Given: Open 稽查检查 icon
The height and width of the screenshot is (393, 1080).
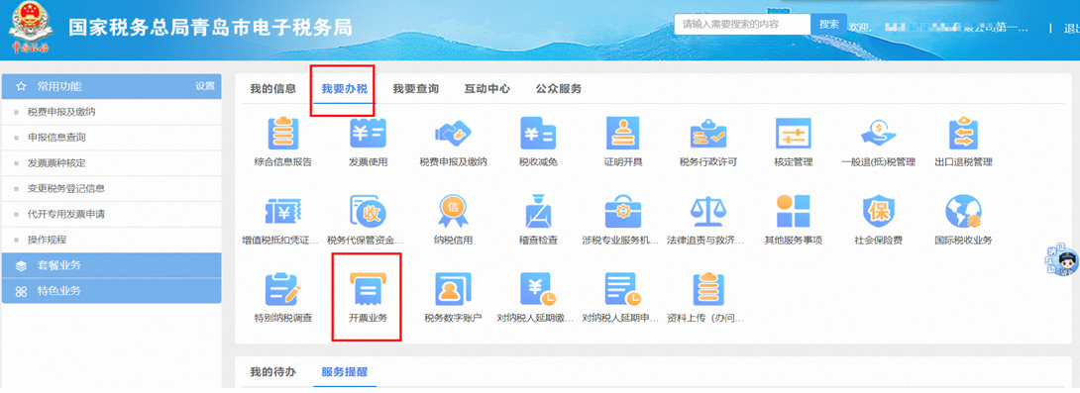Looking at the screenshot, I should pyautogui.click(x=538, y=211).
